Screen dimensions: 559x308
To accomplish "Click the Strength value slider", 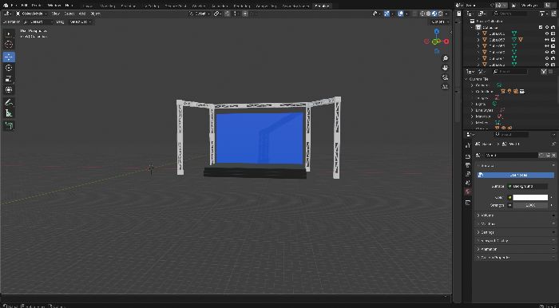I will (530, 205).
